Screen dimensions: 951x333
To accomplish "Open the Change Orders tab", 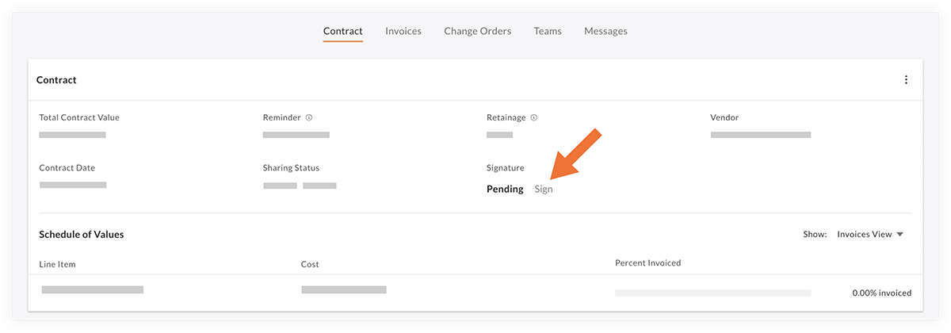I will click(x=477, y=32).
